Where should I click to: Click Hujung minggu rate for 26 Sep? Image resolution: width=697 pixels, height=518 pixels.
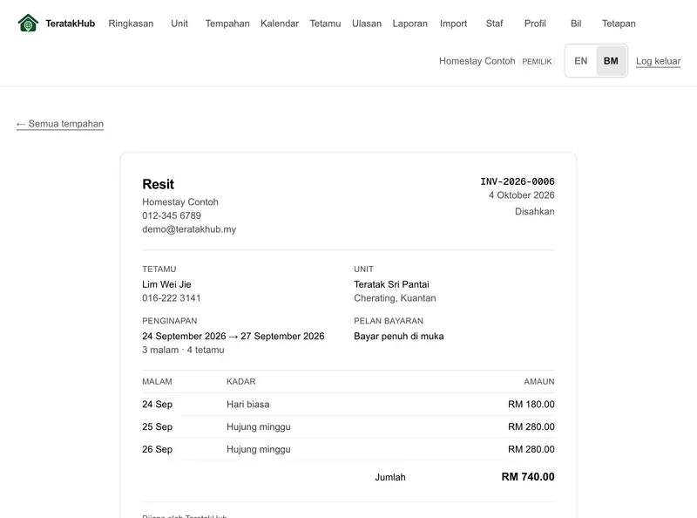pyautogui.click(x=259, y=449)
